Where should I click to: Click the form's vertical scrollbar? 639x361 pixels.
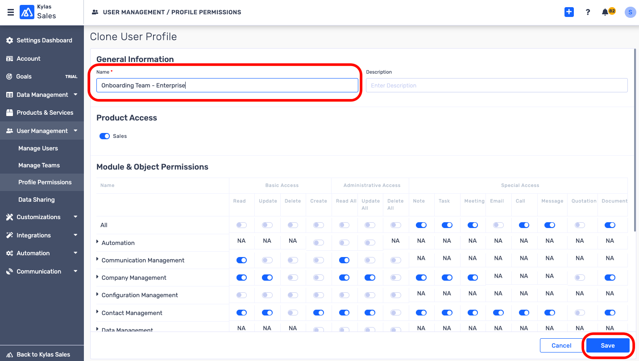click(635, 140)
